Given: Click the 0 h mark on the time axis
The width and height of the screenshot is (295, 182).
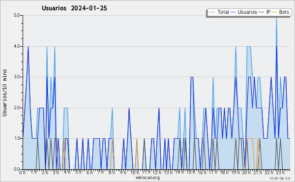Looking at the screenshot, I should pyautogui.click(x=23, y=172).
